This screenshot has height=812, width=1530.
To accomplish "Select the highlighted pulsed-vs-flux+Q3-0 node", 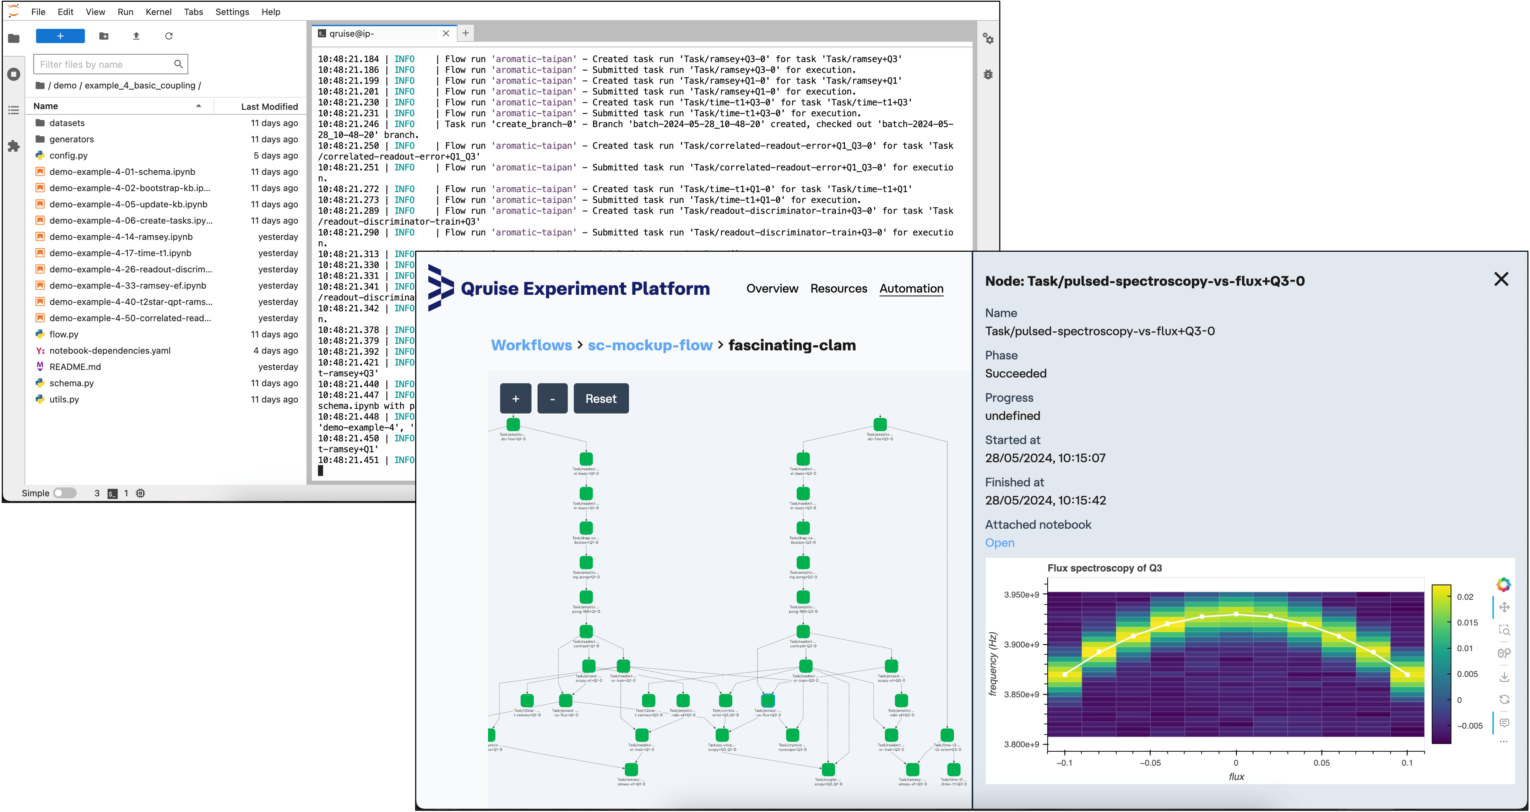I will tap(767, 701).
